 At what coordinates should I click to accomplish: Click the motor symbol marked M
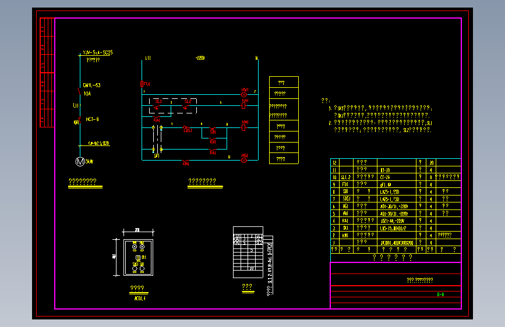pos(80,162)
